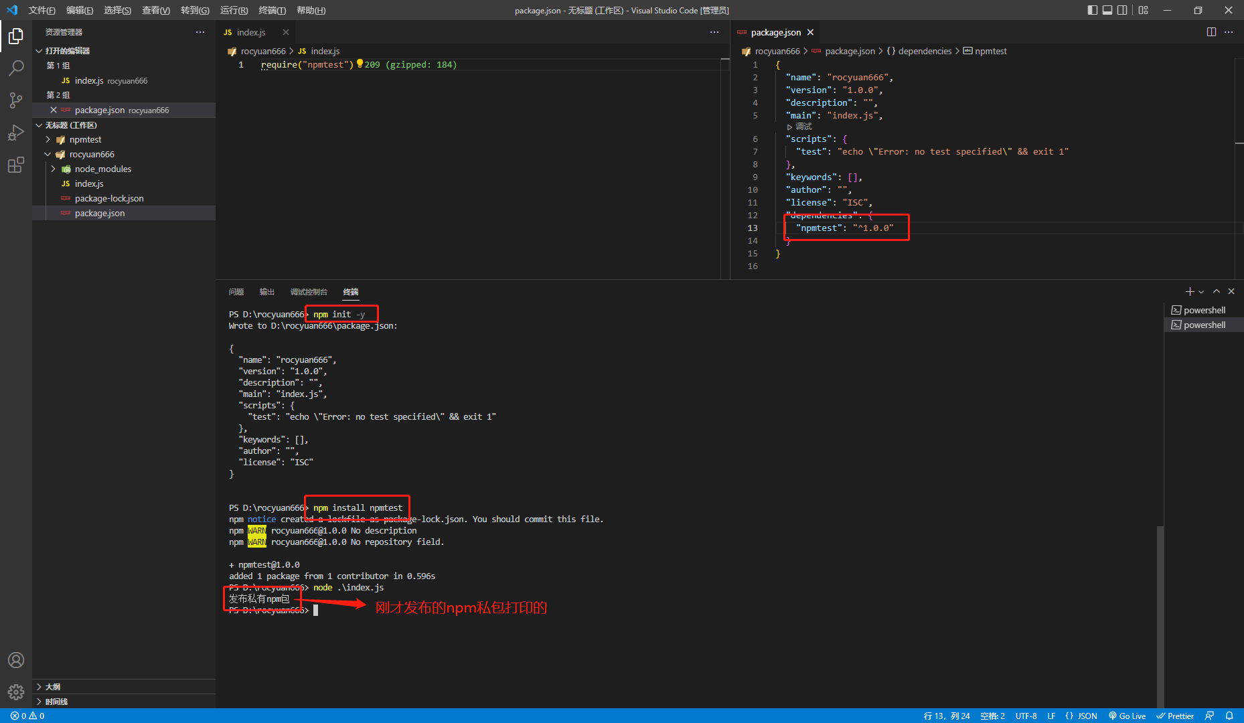Open notifications bell in status bar
1244x723 pixels.
[x=1229, y=716]
